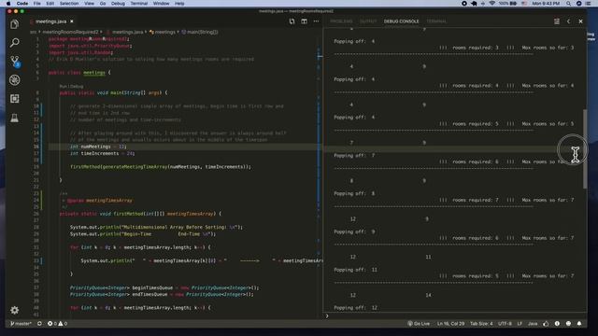Select the Java language mode
Screen dimensions: 598x336
[x=533, y=324]
